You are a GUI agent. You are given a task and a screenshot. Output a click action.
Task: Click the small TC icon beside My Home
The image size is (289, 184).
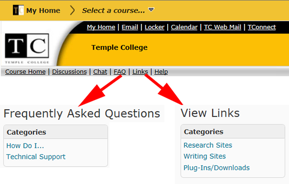coord(18,10)
